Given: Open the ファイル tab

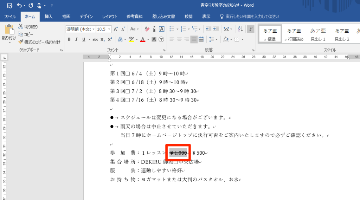Looking at the screenshot, I should tap(10, 17).
